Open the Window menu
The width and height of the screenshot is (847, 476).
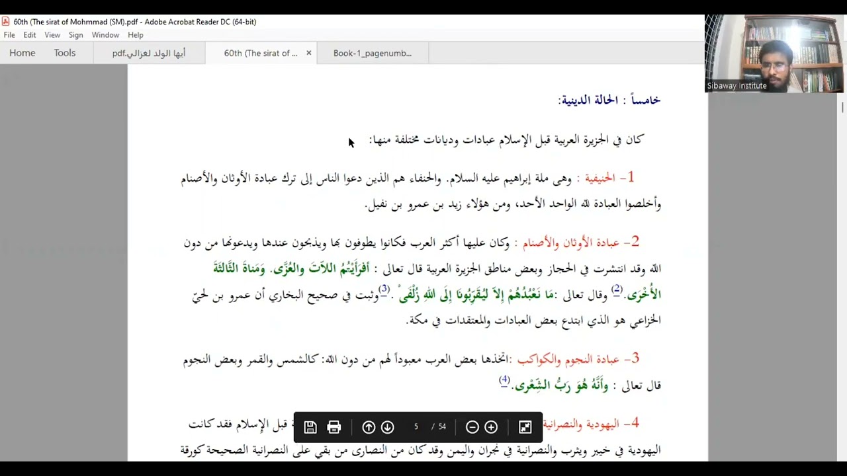tap(106, 35)
